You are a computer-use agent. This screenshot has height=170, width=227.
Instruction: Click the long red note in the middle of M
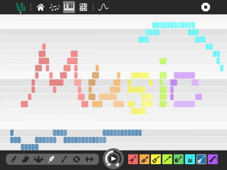tap(56, 83)
